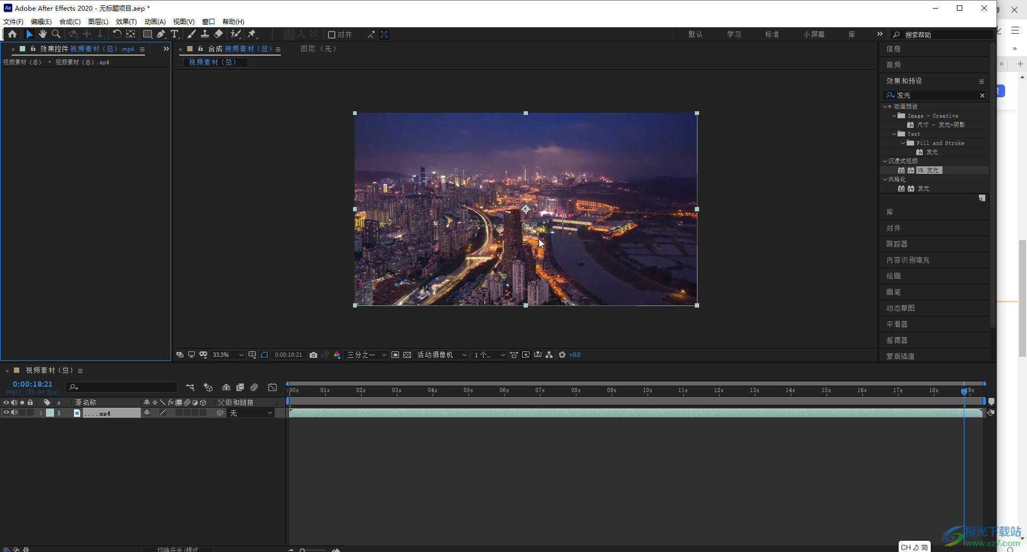Open show channel and color management icon
1027x552 pixels.
coord(337,355)
